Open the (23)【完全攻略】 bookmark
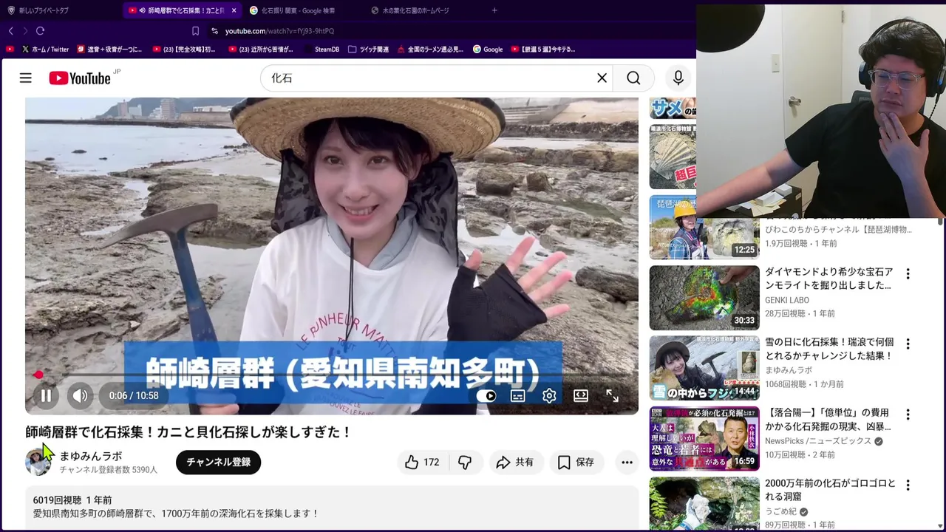 pos(185,50)
